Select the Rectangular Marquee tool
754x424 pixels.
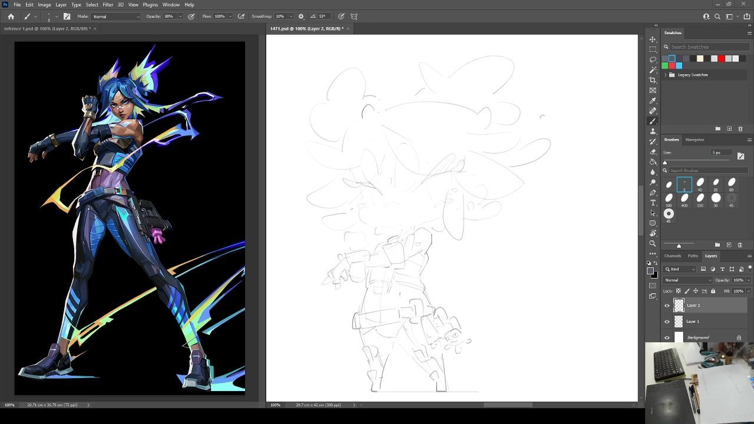point(653,49)
